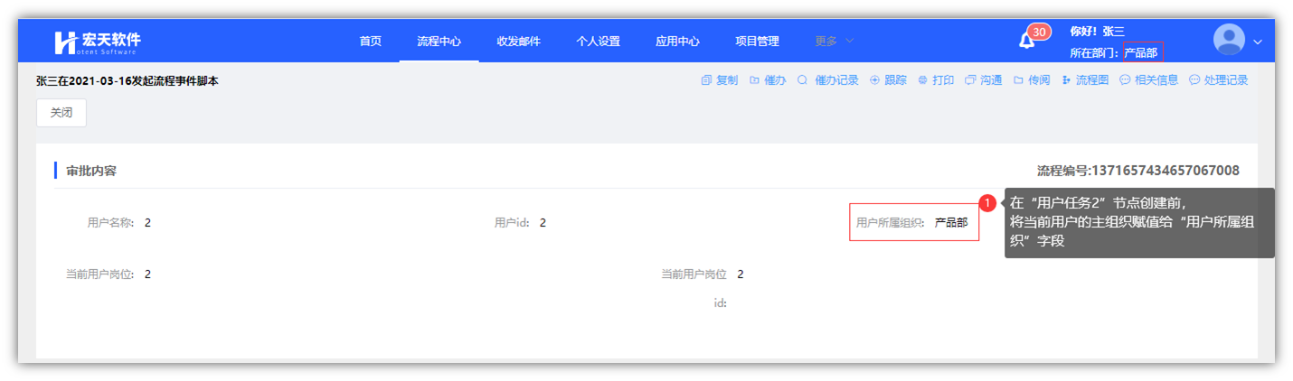Open 项目管理 tab
Screen dimensions: 1293x381
point(757,42)
